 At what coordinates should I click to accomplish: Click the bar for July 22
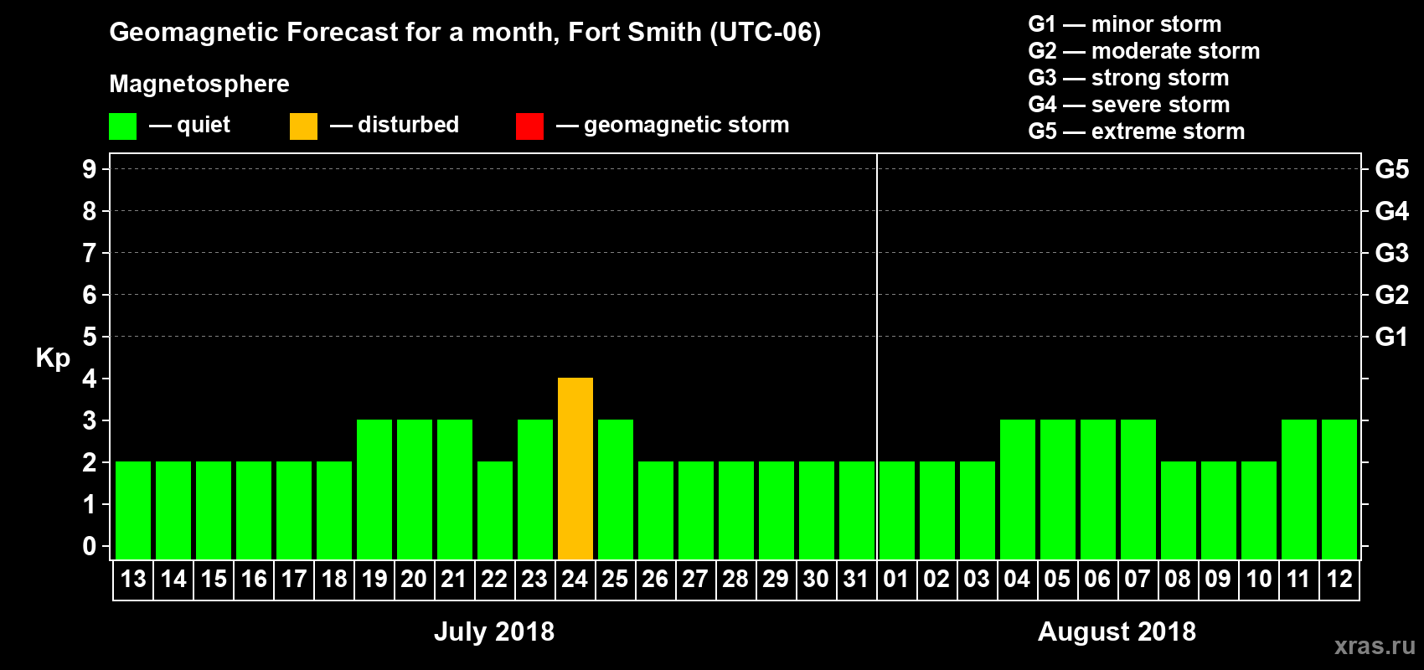tap(495, 510)
